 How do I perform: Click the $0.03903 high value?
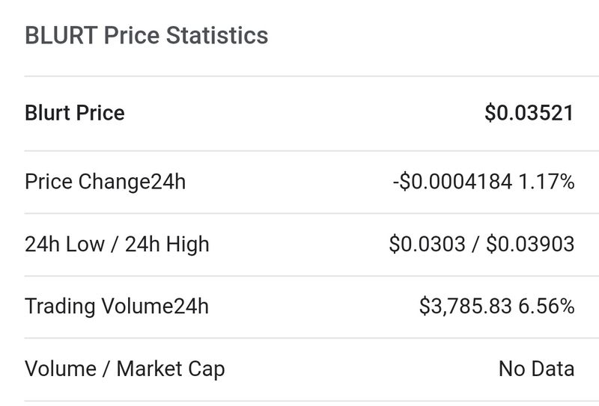point(532,244)
